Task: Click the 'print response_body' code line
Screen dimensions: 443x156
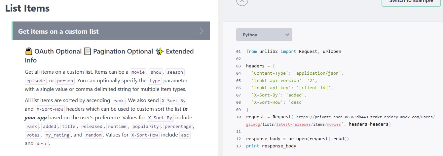Action: click(271, 146)
